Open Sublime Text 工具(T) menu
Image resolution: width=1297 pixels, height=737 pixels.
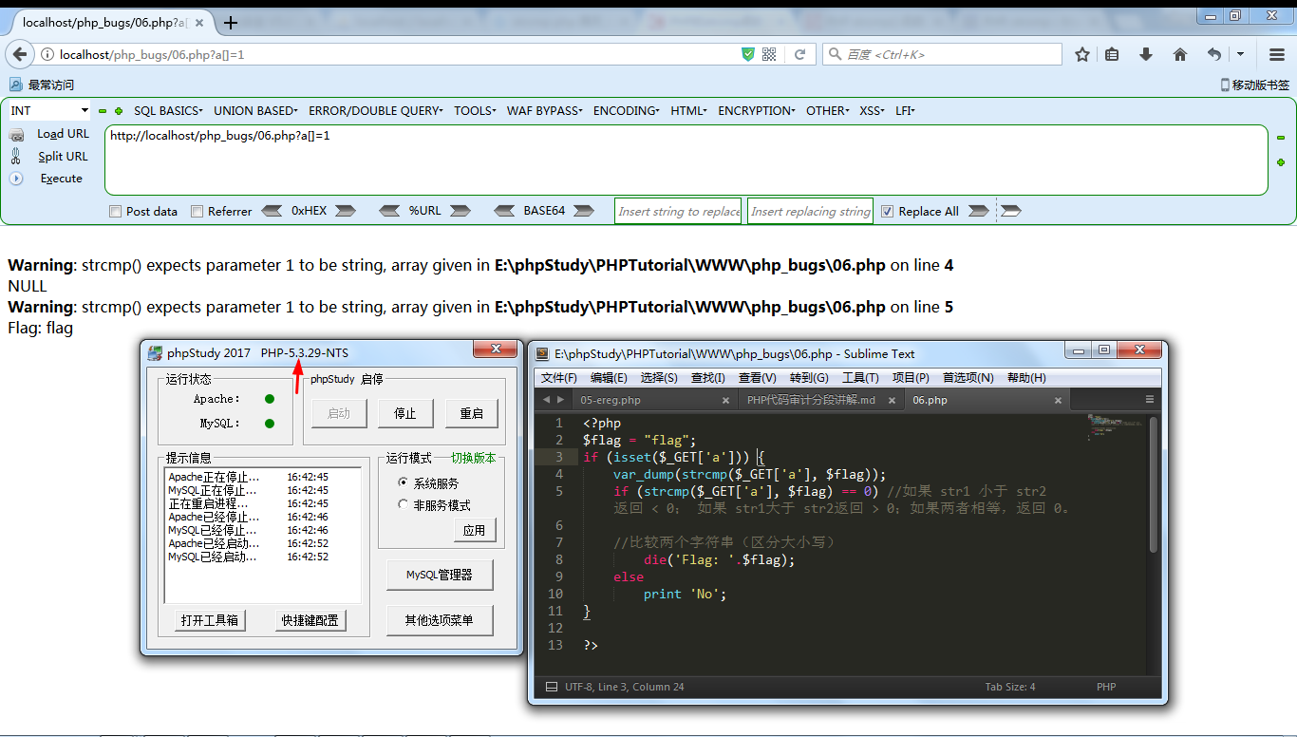point(860,378)
